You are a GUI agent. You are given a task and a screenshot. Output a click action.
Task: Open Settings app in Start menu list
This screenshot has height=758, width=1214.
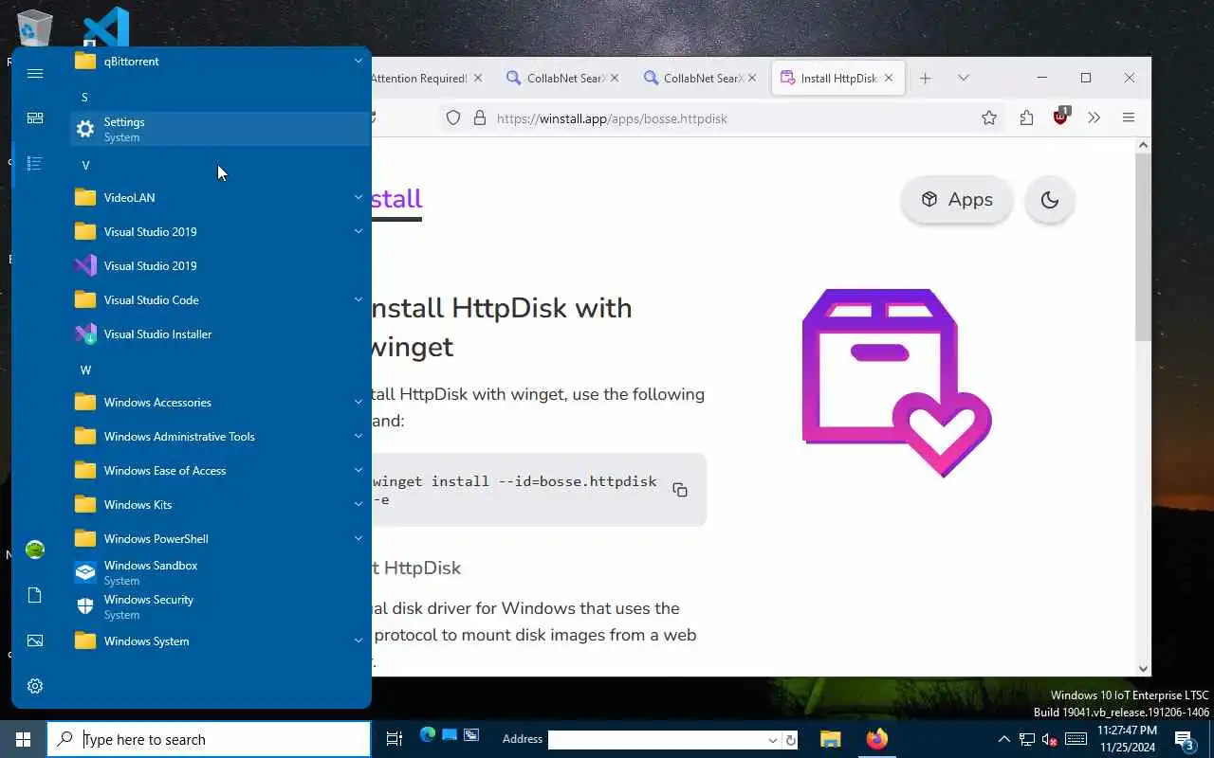pos(219,129)
